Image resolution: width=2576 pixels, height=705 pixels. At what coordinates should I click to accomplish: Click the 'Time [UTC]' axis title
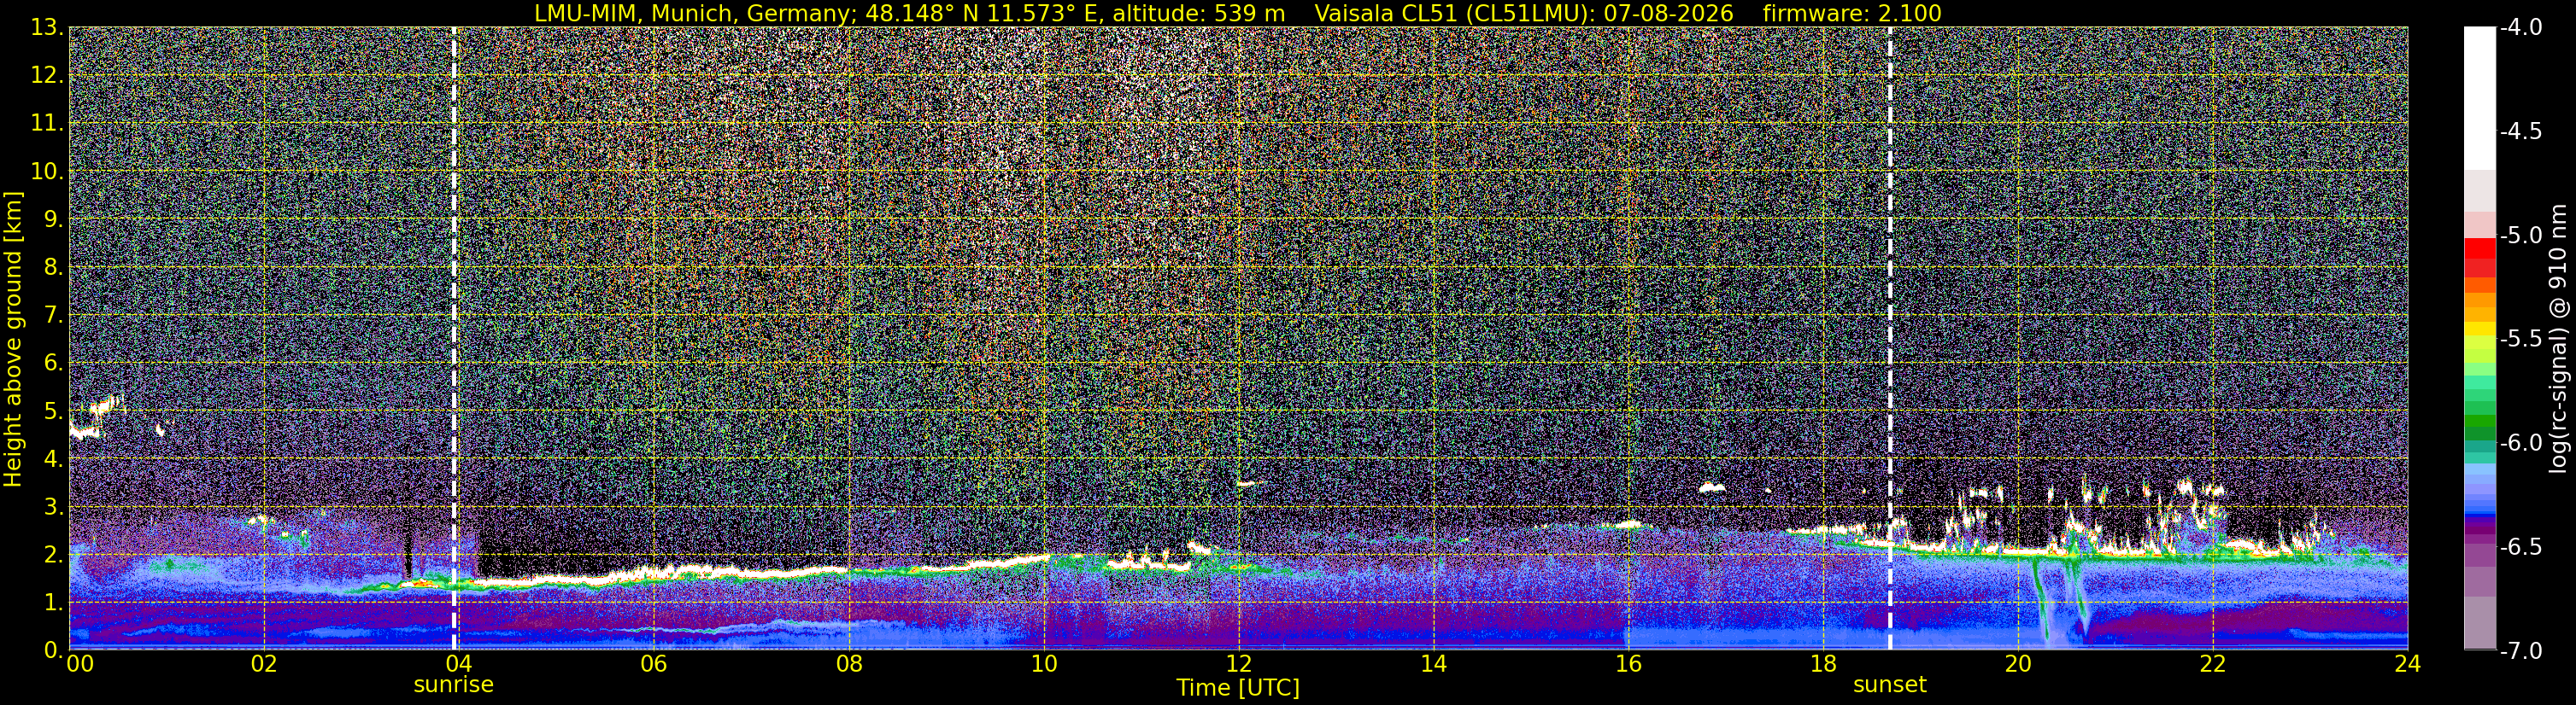point(1238,688)
